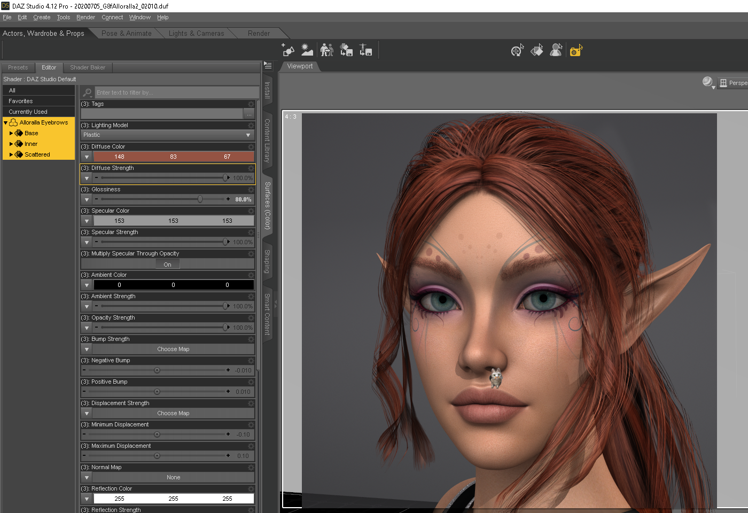Click the Create New Primitive toolbar icon

[288, 50]
